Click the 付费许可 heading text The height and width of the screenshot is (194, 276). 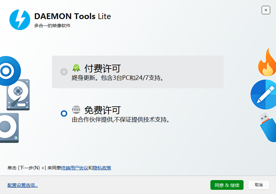97,68
